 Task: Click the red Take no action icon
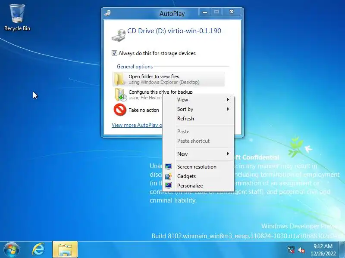tap(120, 110)
